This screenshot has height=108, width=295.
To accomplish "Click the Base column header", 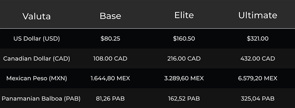I will (x=110, y=16).
